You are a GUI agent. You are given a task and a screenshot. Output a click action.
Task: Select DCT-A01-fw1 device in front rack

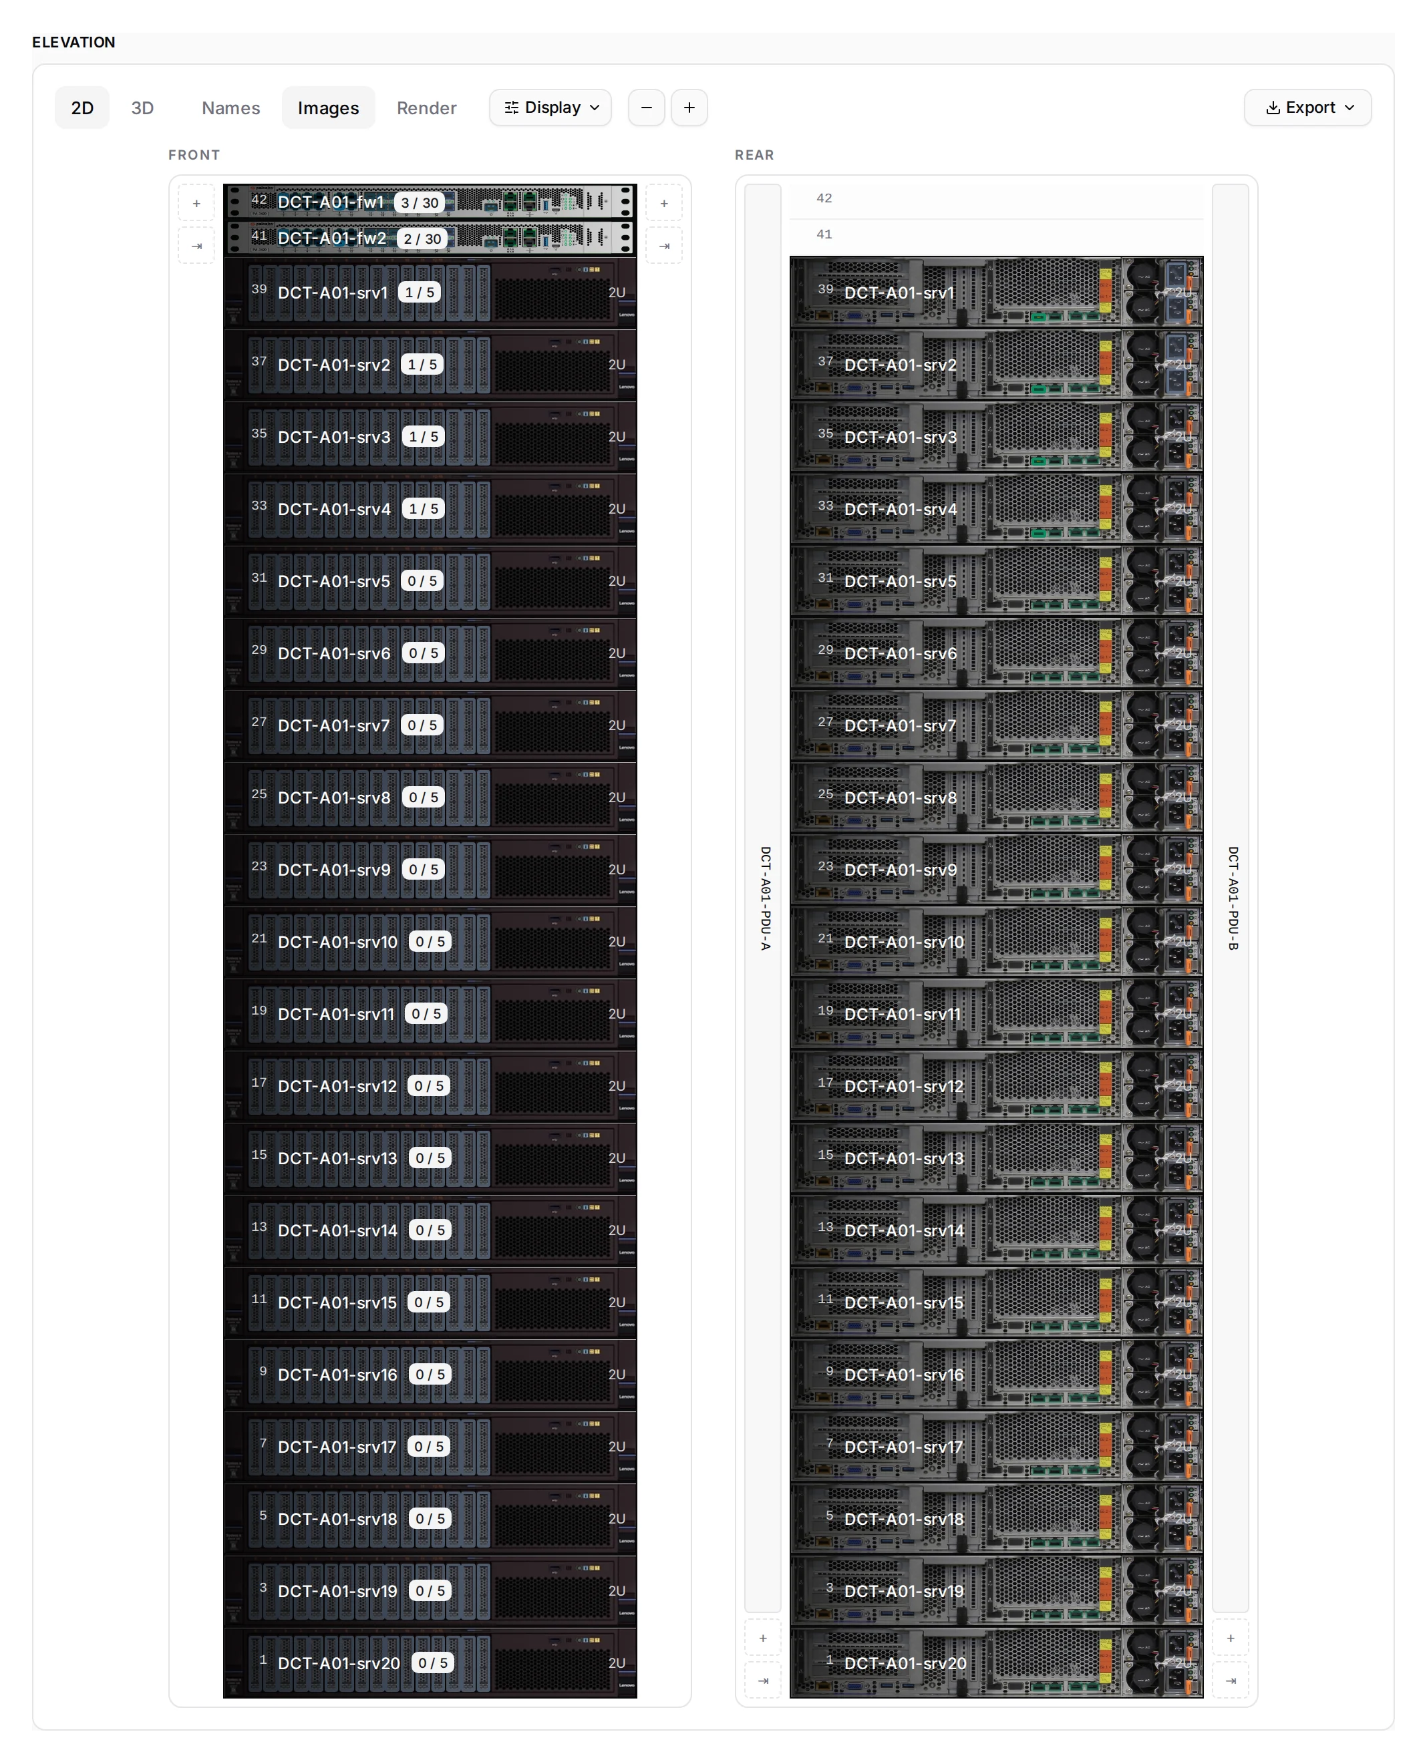pyautogui.click(x=430, y=202)
